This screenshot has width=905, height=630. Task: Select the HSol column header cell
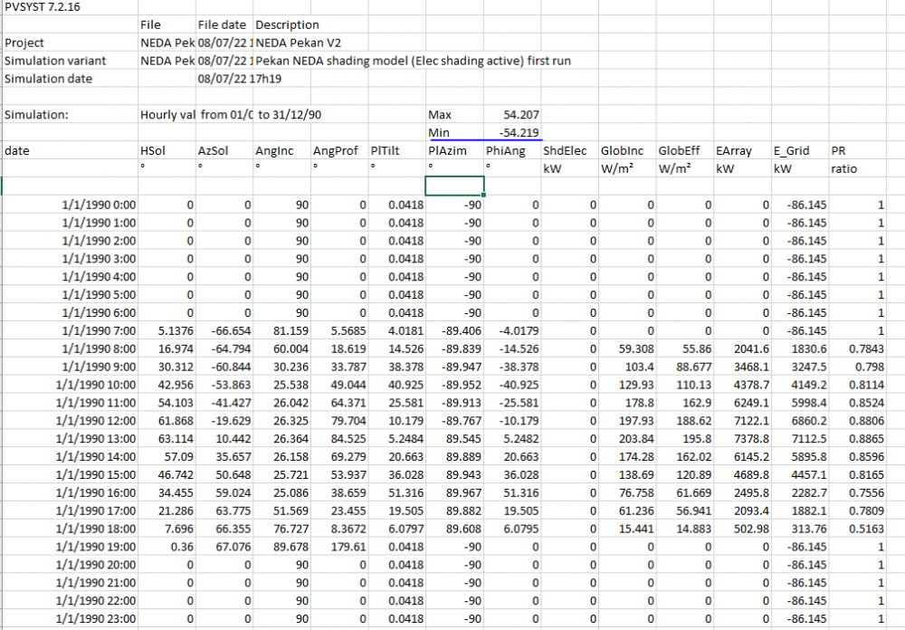(154, 151)
